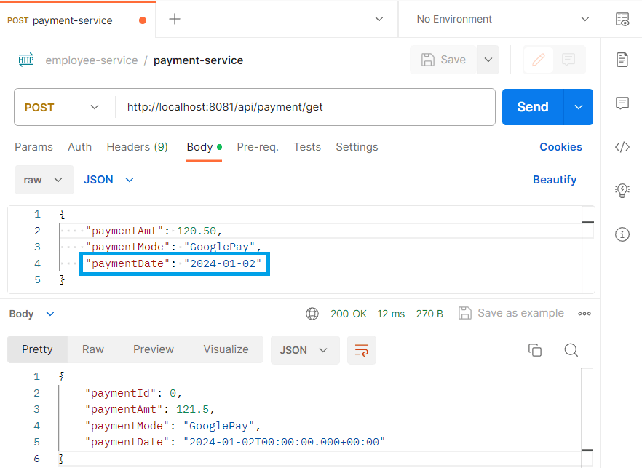Click Beautify to format the body
This screenshot has width=642, height=468.
point(555,180)
